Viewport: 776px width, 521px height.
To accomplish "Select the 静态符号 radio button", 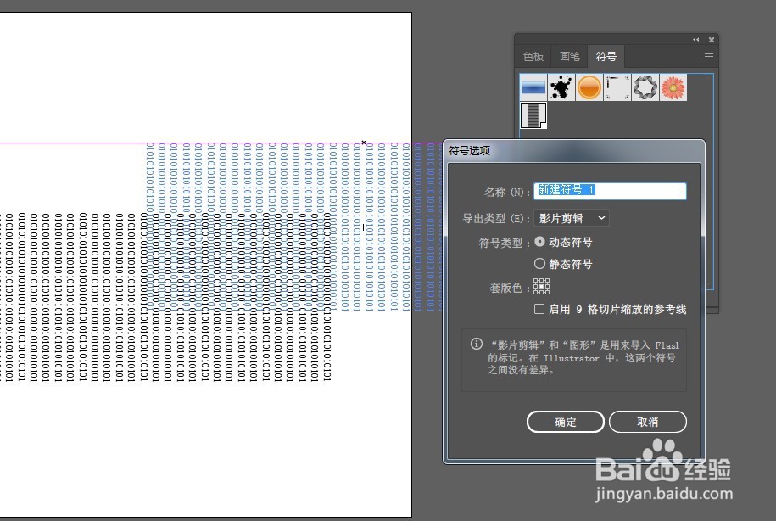I will (540, 263).
